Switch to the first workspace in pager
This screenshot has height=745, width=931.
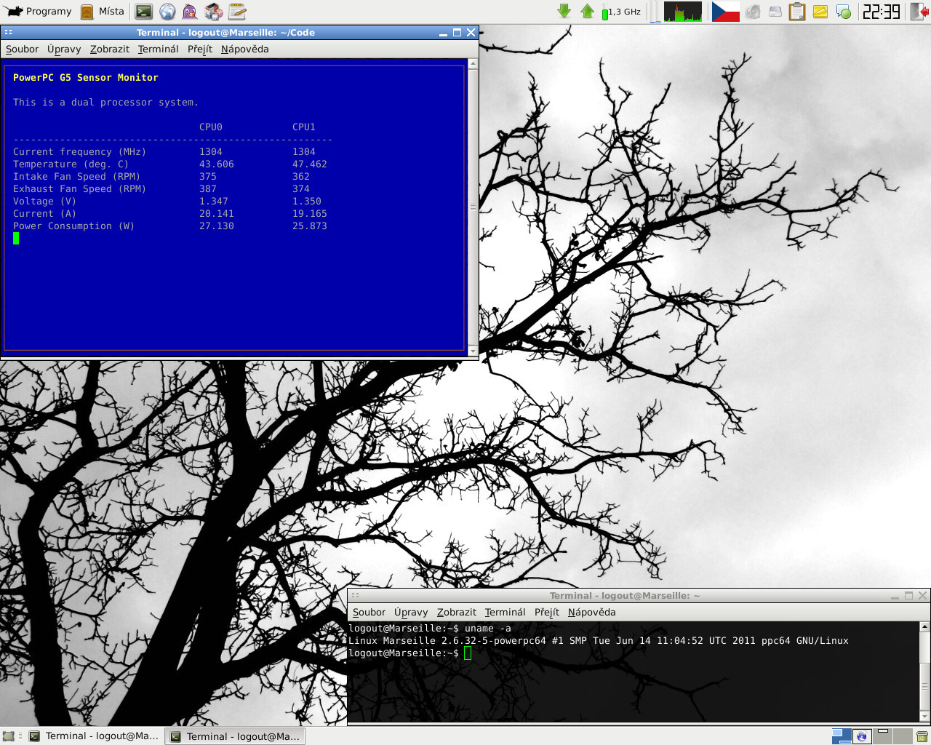tap(842, 736)
